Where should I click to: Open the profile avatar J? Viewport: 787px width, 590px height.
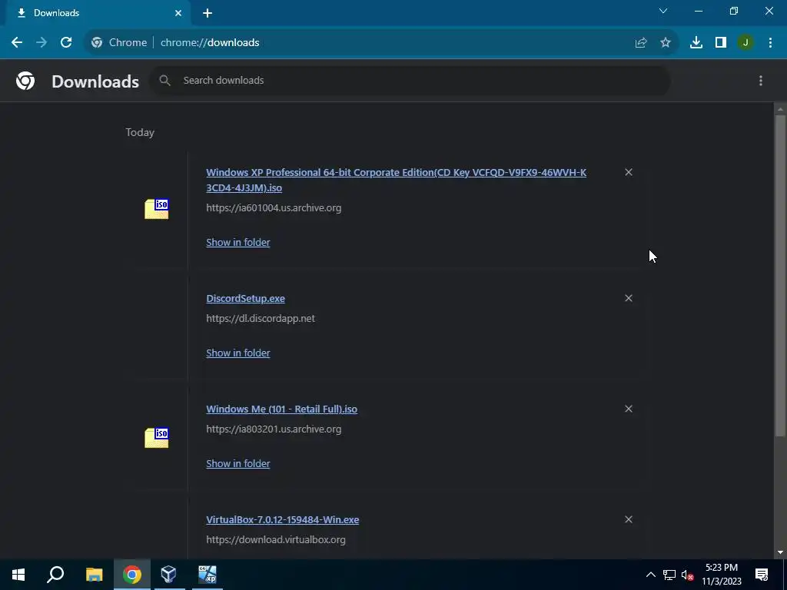pyautogui.click(x=745, y=43)
